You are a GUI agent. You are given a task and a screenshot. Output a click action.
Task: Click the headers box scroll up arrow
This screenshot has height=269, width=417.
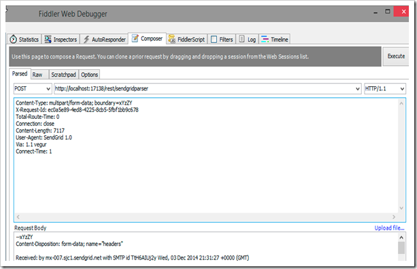[401, 103]
